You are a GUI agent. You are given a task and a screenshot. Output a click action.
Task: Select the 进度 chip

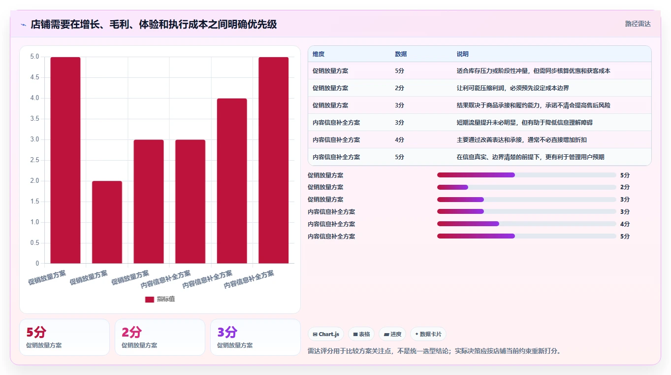[x=392, y=334]
